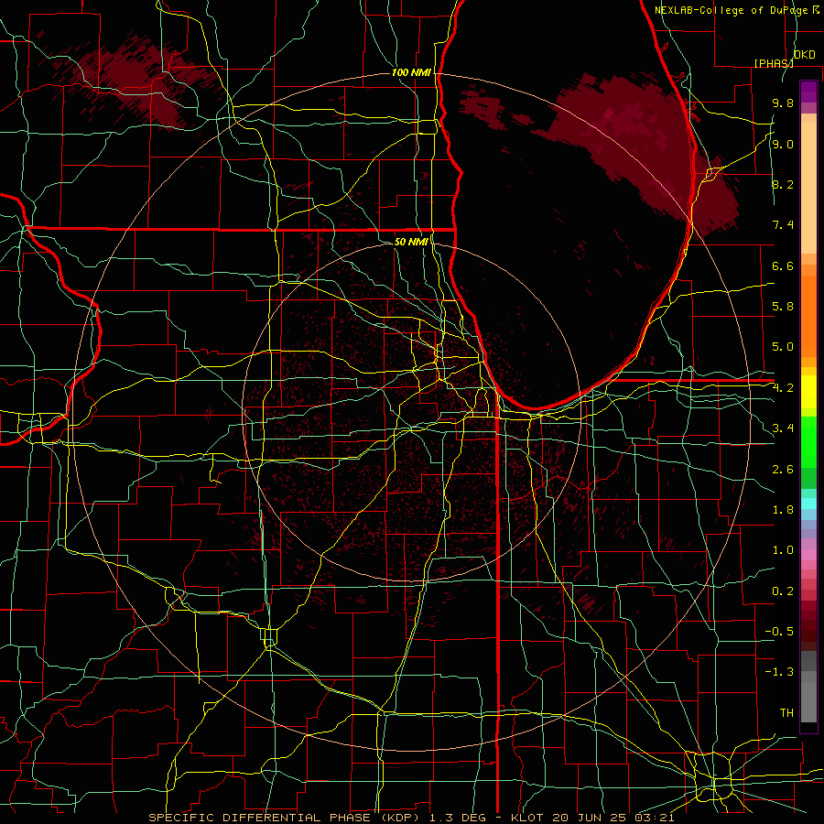The image size is (824, 824).
Task: Click the DKD label above the color bar
Action: click(804, 55)
